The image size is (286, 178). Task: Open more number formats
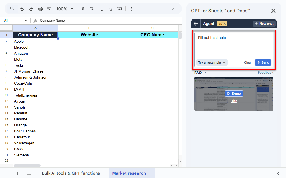pos(120,9)
